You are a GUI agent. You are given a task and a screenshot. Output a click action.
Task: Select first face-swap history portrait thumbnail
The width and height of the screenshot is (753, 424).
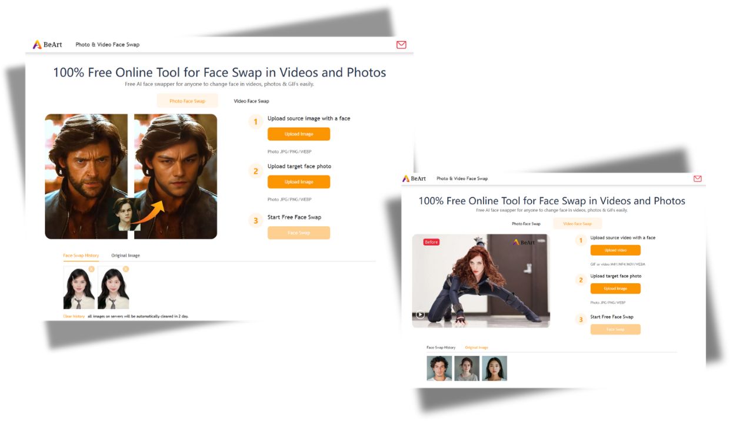coord(79,288)
